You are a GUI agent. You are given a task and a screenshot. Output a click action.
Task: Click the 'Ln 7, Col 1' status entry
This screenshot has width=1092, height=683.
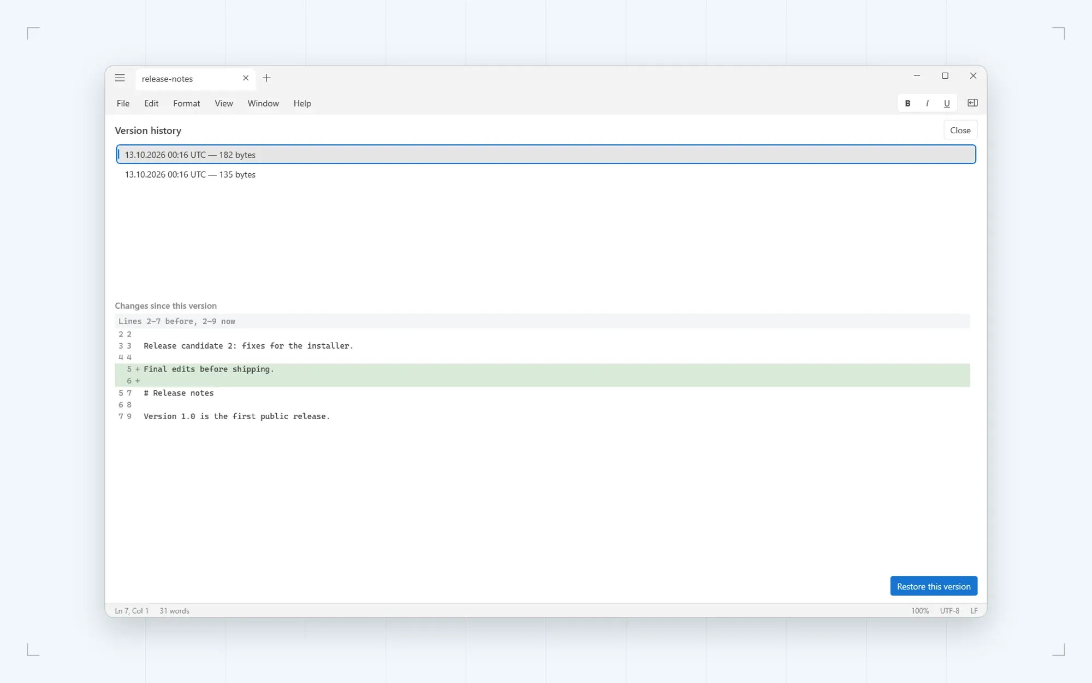coord(132,611)
